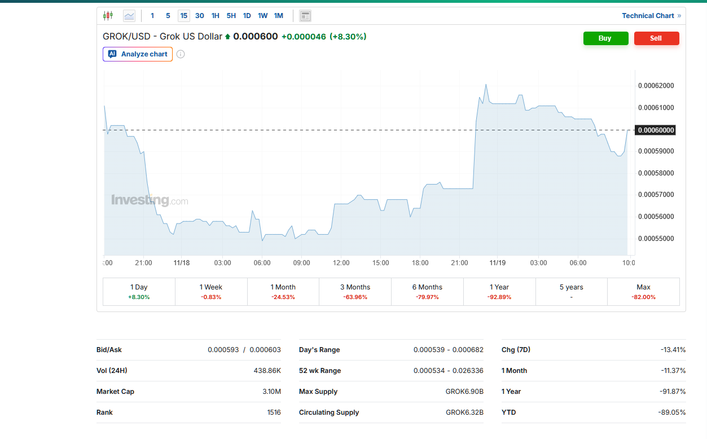Show the 1 Year range

click(x=499, y=292)
